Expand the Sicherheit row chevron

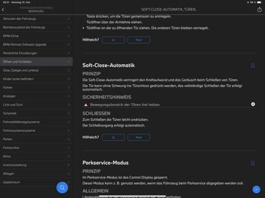point(69,113)
